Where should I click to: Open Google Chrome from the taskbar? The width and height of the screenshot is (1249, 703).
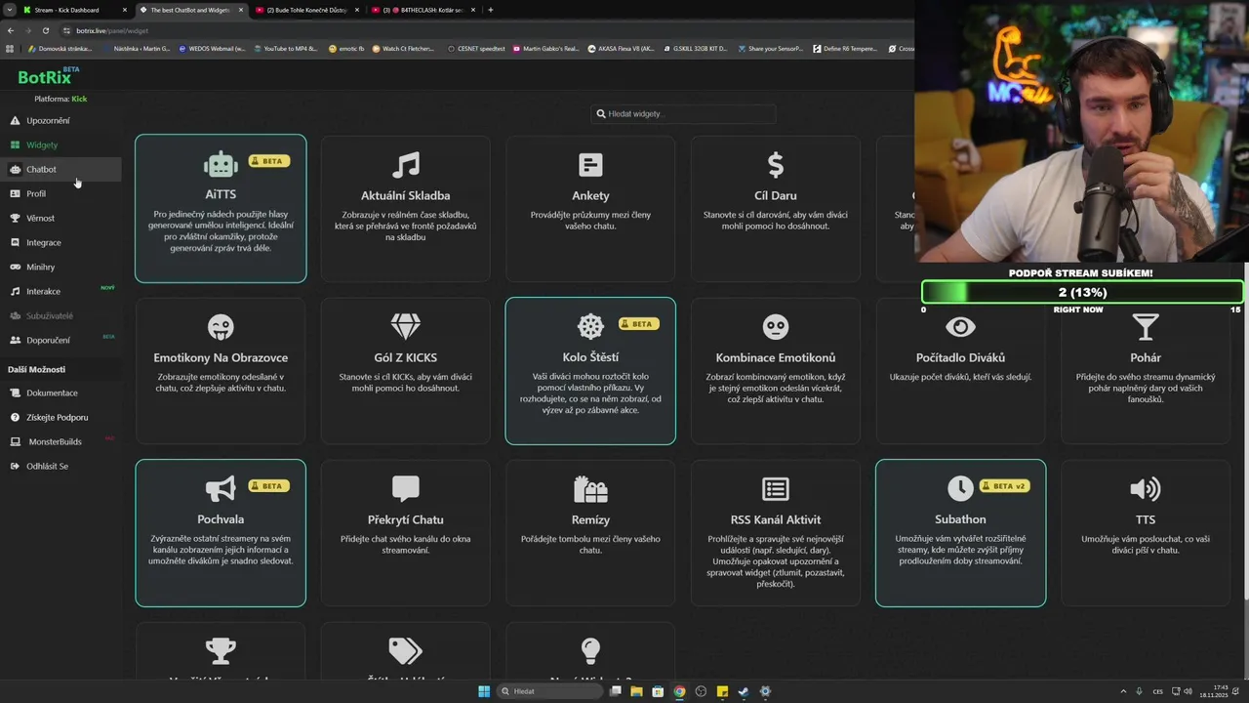(x=679, y=691)
